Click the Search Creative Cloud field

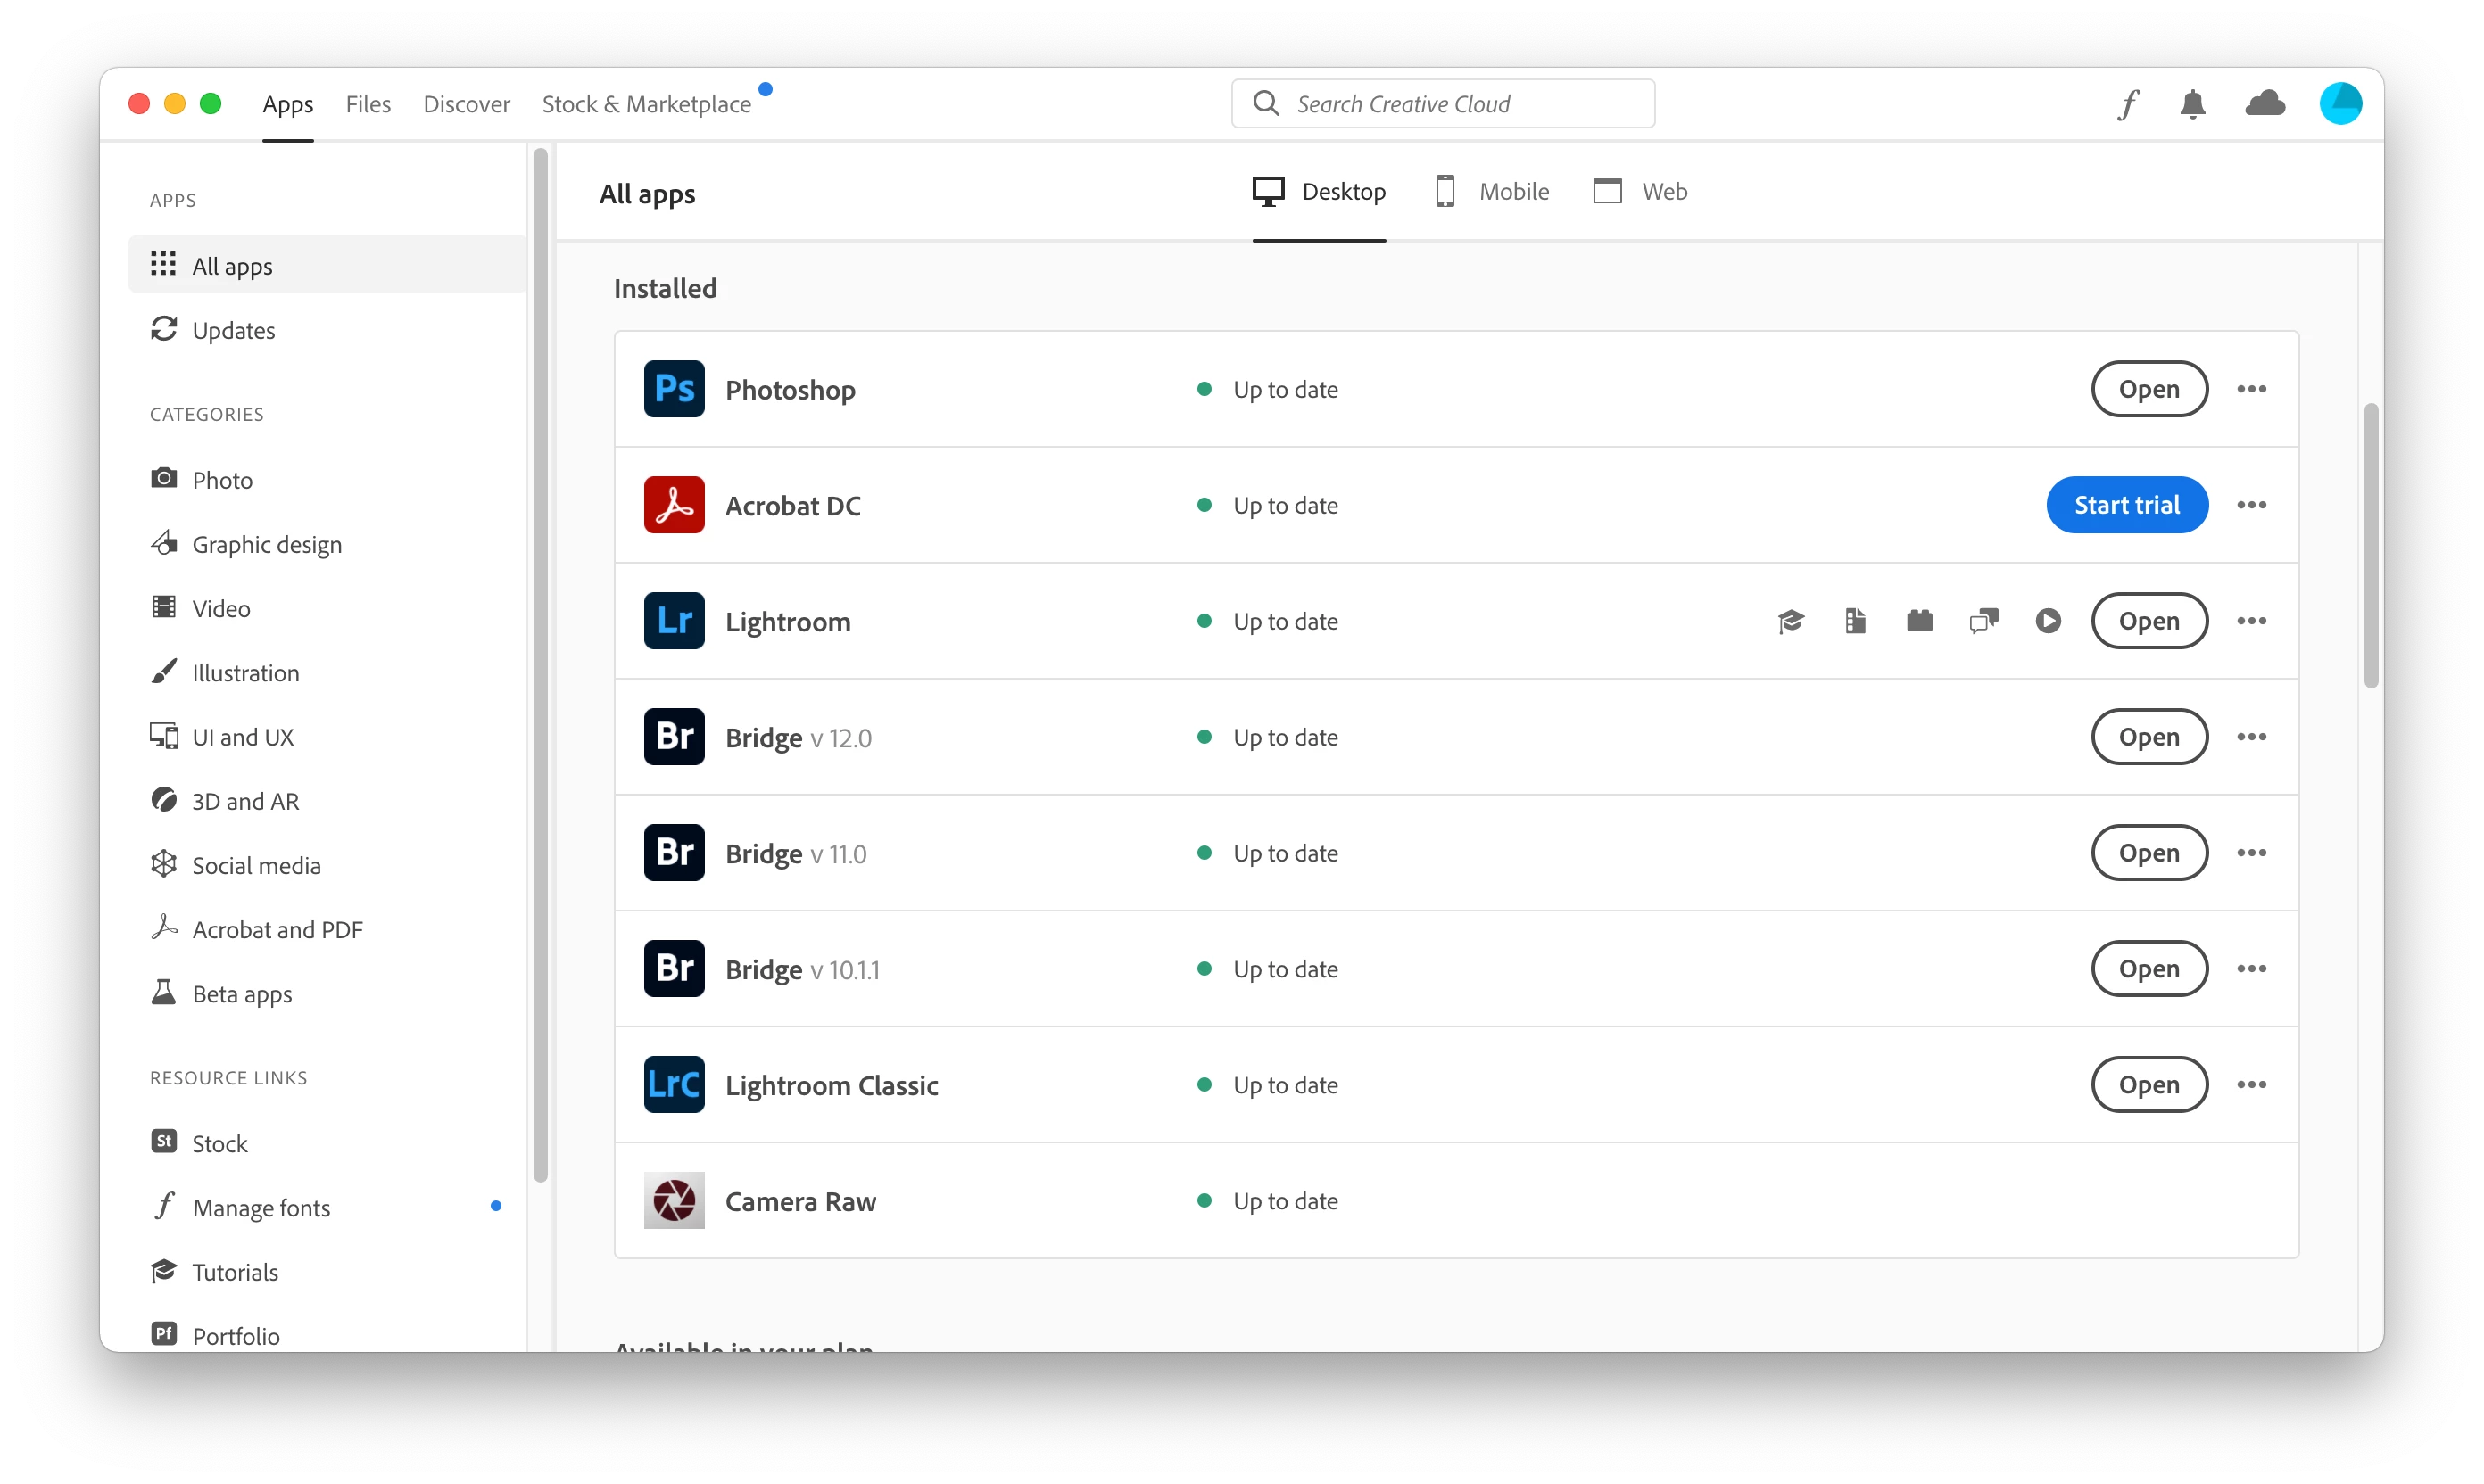tap(1443, 104)
